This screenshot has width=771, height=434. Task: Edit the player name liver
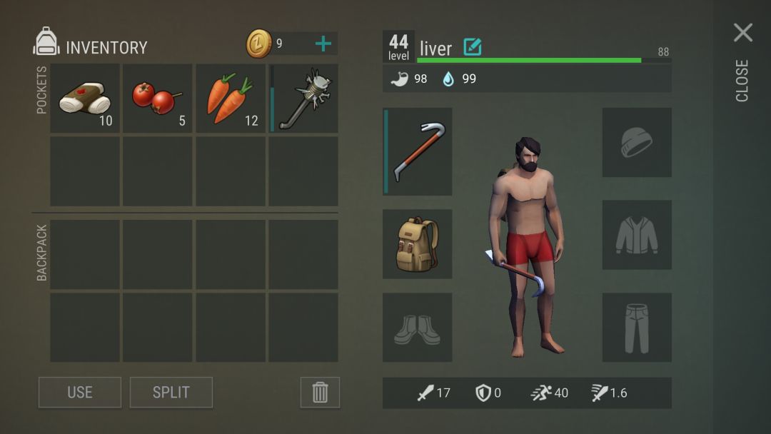tap(473, 47)
